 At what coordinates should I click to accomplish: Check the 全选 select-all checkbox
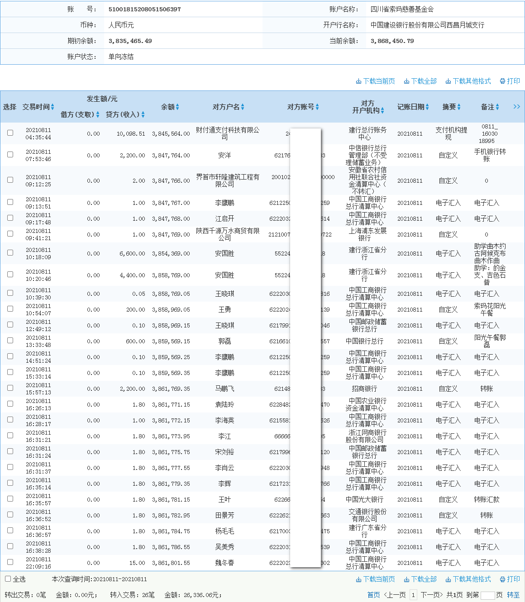pyautogui.click(x=8, y=579)
